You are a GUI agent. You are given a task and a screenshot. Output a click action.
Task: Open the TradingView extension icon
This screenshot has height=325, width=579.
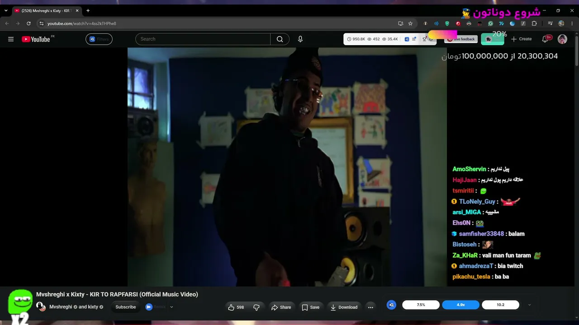pos(502,23)
